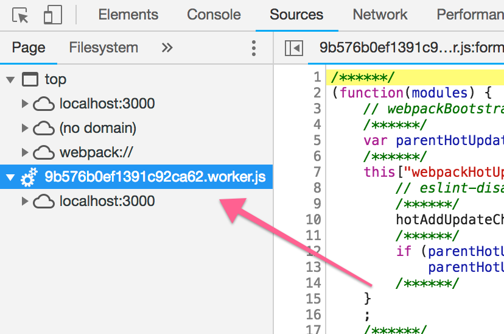Collapse the 9b576b0ef1391c92ca62.worker.js node
The width and height of the screenshot is (504, 334).
(x=10, y=177)
